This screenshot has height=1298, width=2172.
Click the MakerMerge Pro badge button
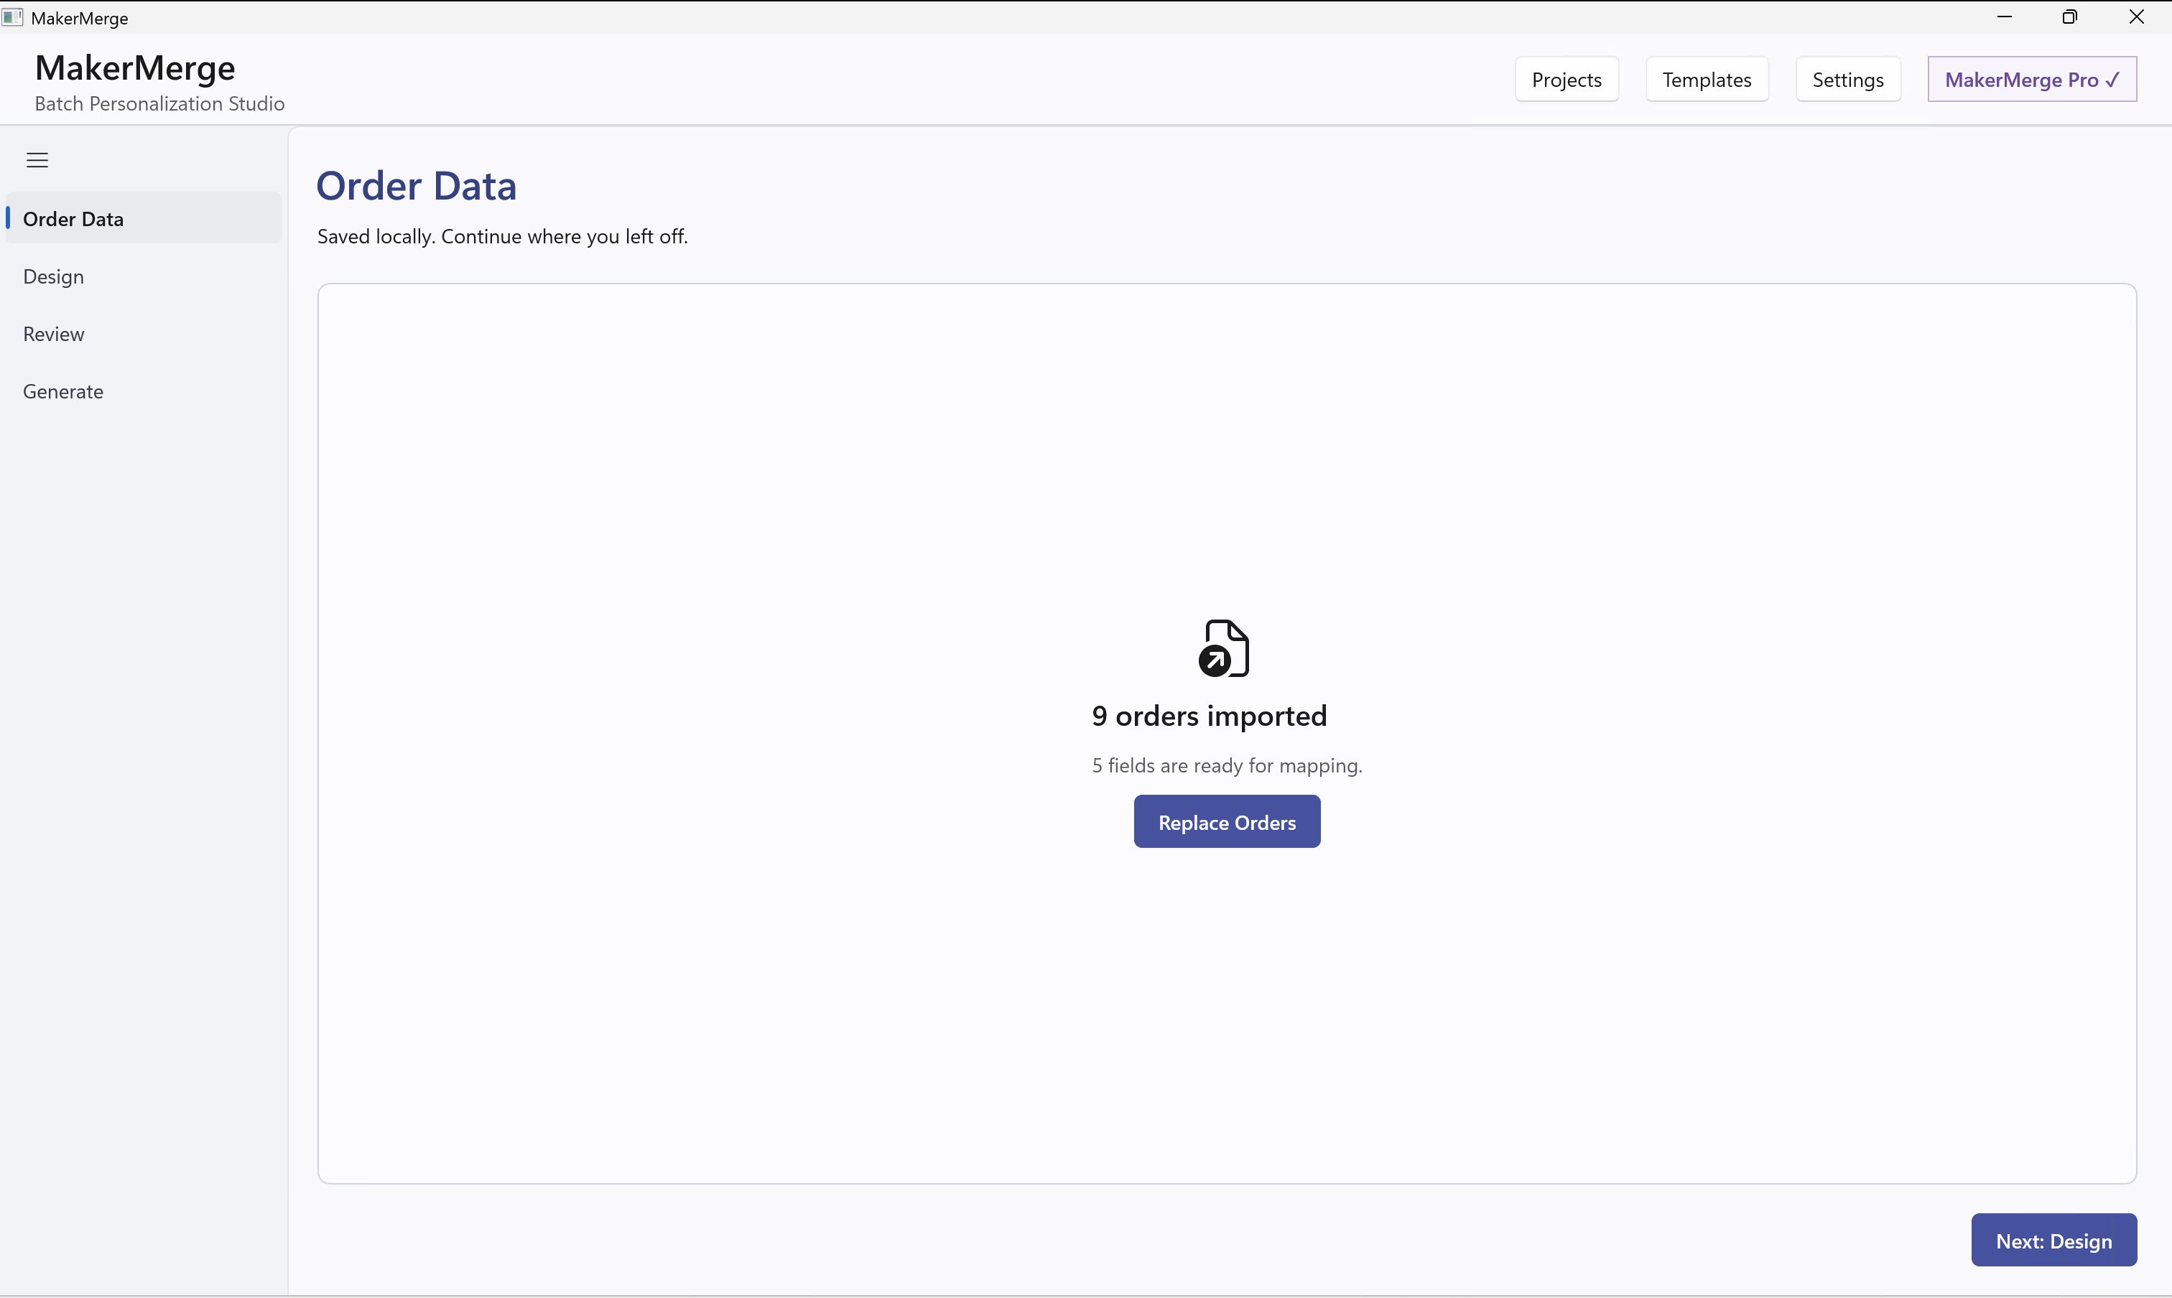[x=2032, y=80]
